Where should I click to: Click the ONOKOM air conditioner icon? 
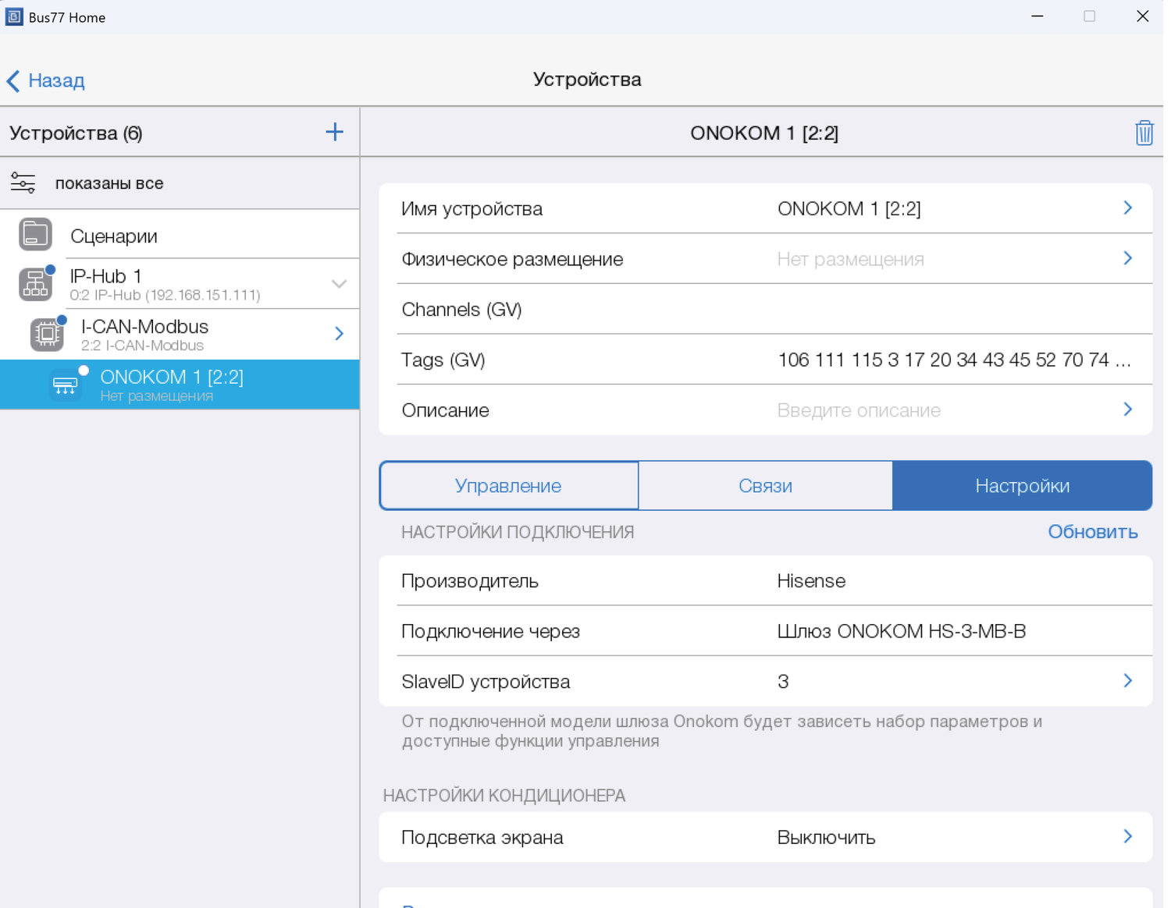66,385
